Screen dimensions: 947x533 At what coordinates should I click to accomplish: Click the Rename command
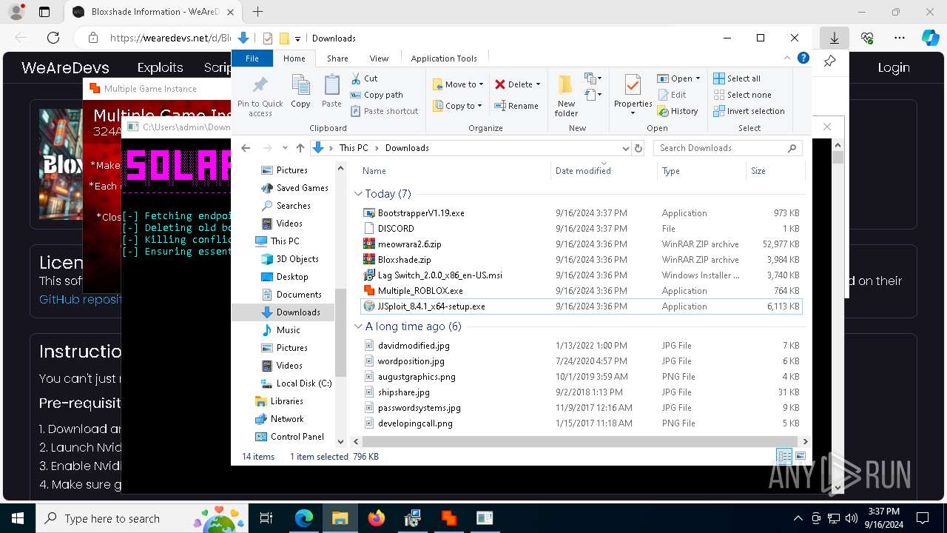click(516, 106)
